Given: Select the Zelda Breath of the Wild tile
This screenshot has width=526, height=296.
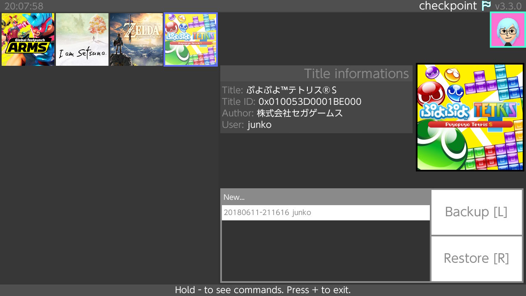Looking at the screenshot, I should tap(136, 39).
